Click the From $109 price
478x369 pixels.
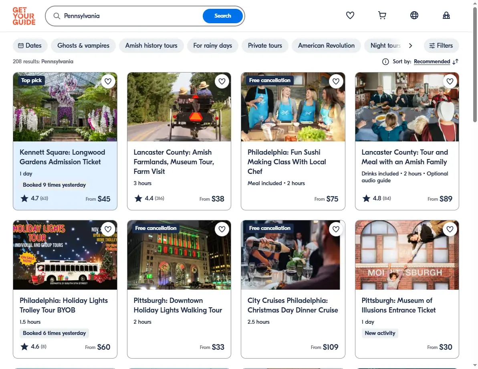point(325,347)
